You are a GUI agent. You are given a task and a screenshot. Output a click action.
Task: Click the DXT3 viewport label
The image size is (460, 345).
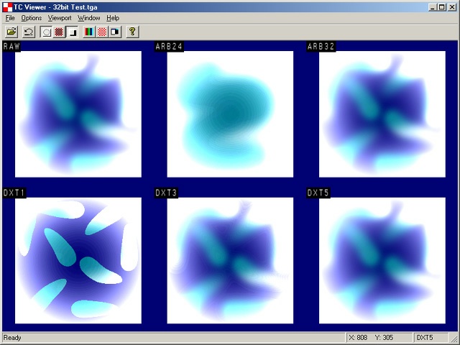[x=166, y=193]
